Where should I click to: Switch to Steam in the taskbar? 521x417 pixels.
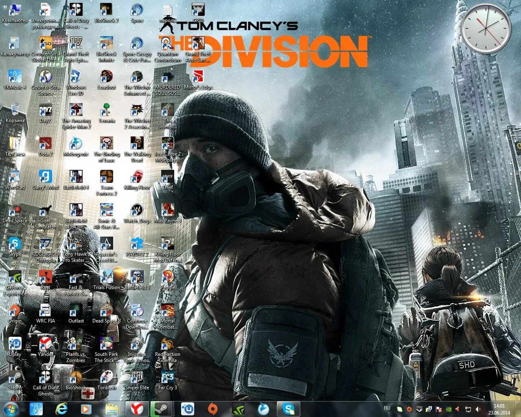pyautogui.click(x=162, y=408)
